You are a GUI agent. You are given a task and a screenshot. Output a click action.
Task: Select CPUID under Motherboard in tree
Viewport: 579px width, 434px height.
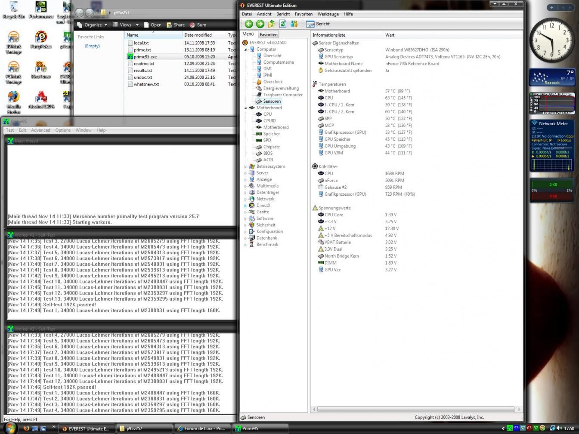click(269, 121)
